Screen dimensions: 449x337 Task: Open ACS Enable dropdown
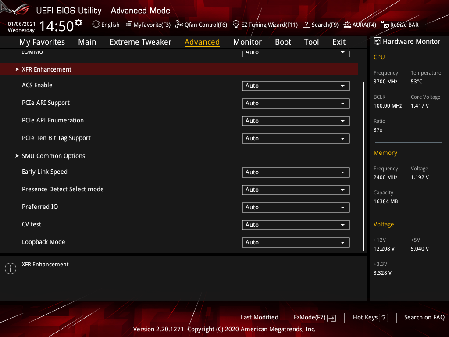point(296,86)
